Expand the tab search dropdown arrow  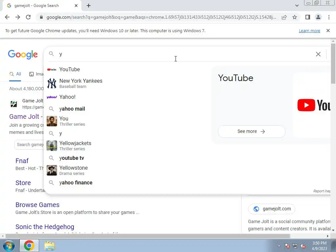click(x=297, y=6)
